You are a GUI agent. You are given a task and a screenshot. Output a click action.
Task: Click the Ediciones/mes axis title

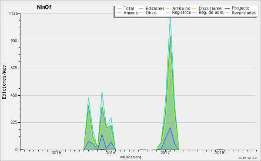4,82
